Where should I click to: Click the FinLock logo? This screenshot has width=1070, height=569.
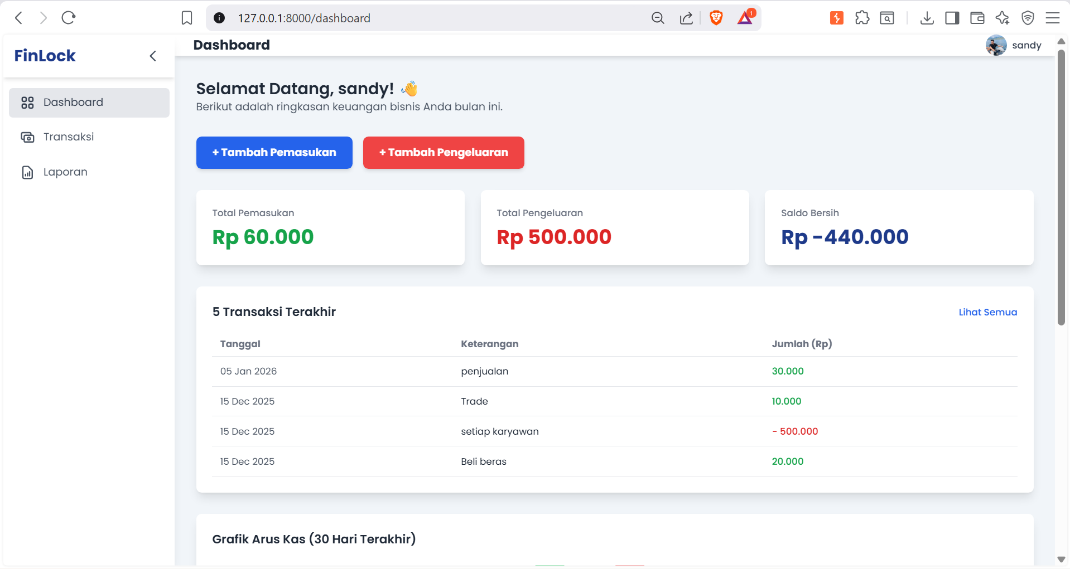point(45,56)
